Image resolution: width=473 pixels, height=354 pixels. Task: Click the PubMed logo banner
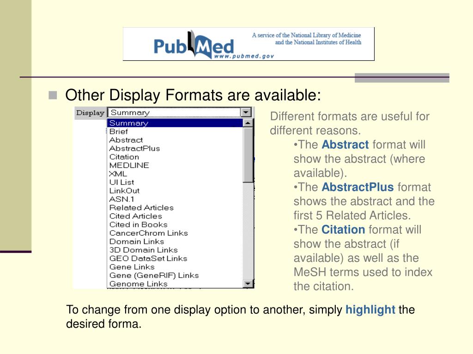(x=249, y=44)
